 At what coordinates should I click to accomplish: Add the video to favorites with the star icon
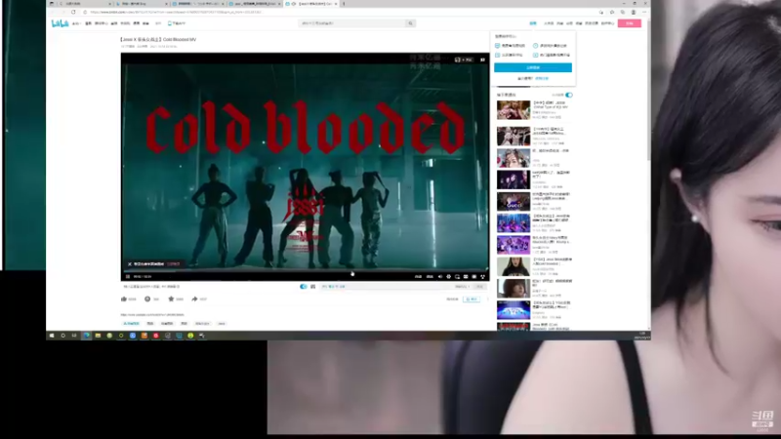click(171, 299)
